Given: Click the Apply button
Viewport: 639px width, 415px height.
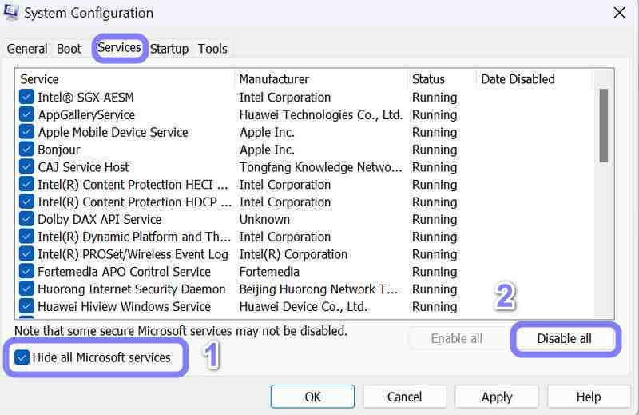Looking at the screenshot, I should [497, 397].
